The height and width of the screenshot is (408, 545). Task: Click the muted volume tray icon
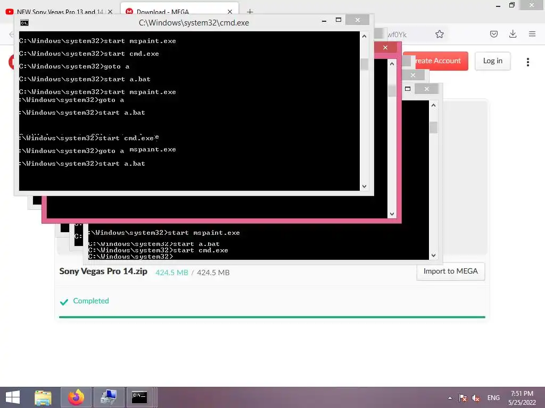476,398
